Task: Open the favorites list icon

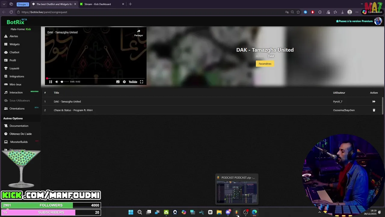Action: coord(335,12)
